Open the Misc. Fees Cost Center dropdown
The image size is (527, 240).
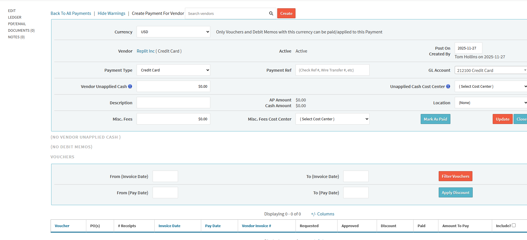pyautogui.click(x=332, y=119)
